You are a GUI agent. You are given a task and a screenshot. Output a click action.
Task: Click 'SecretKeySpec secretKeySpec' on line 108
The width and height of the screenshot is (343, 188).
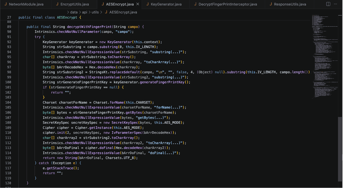pyautogui.click(x=70, y=123)
